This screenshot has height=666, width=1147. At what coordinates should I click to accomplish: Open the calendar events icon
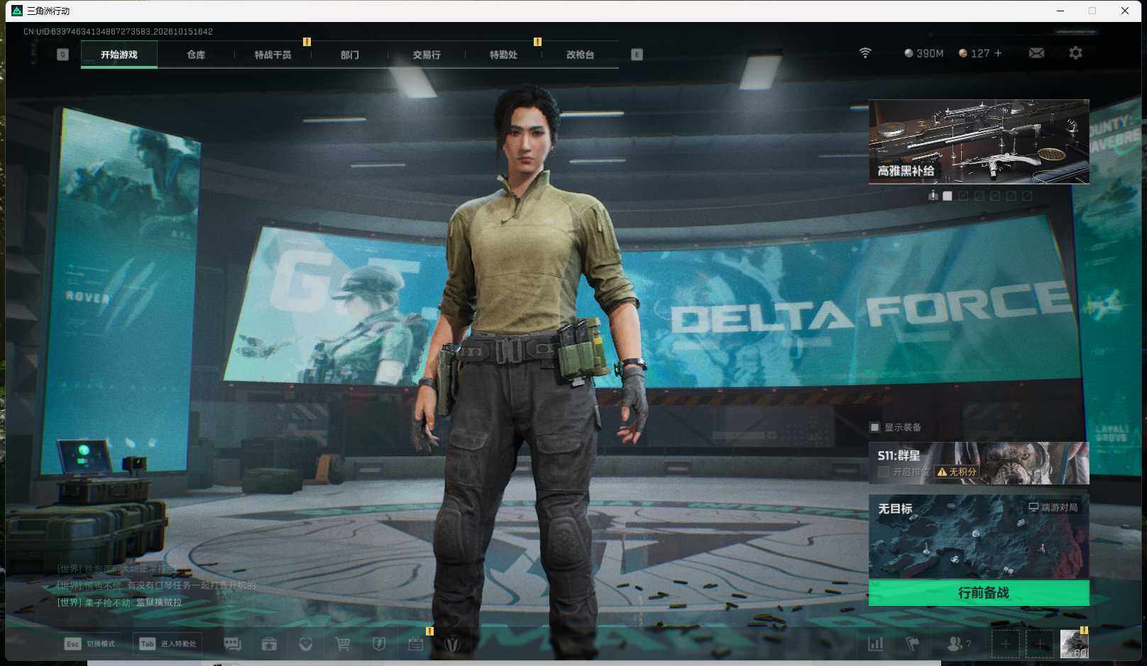click(x=416, y=644)
